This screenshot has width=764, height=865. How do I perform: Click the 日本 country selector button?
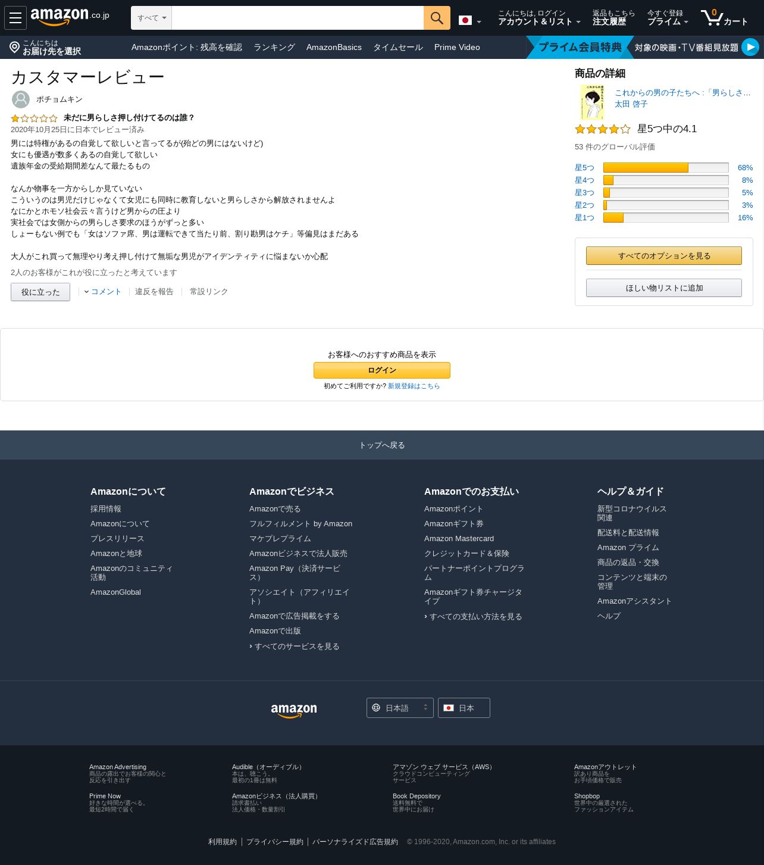click(464, 708)
